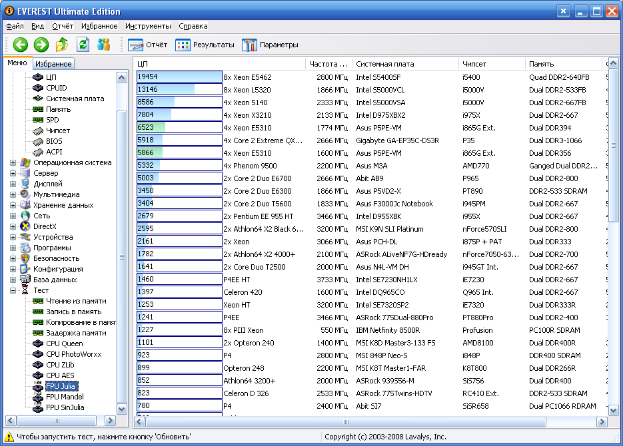
Task: Open the Результаты results toolbar button
Action: pos(205,45)
